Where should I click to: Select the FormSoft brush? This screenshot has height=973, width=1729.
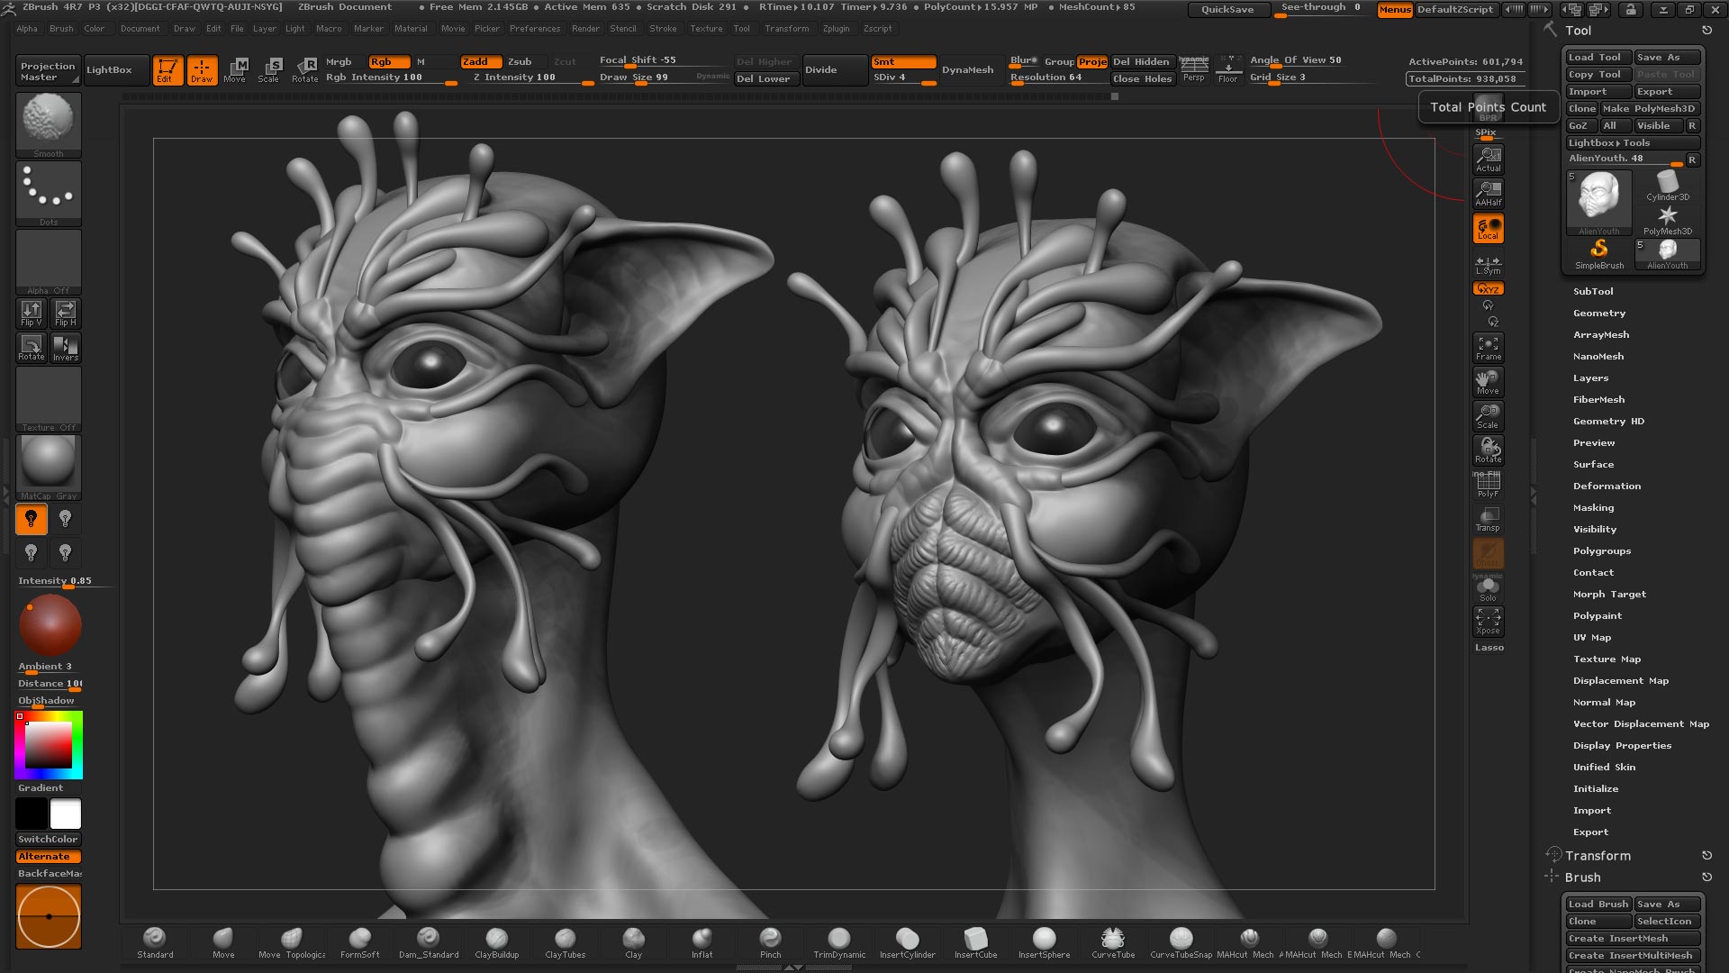[x=359, y=942]
